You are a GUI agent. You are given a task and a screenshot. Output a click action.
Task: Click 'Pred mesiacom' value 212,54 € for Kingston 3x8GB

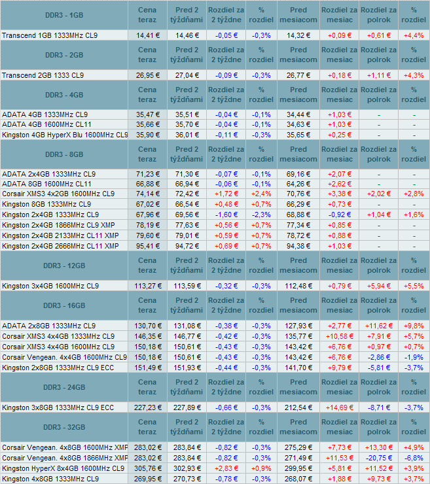(x=298, y=407)
